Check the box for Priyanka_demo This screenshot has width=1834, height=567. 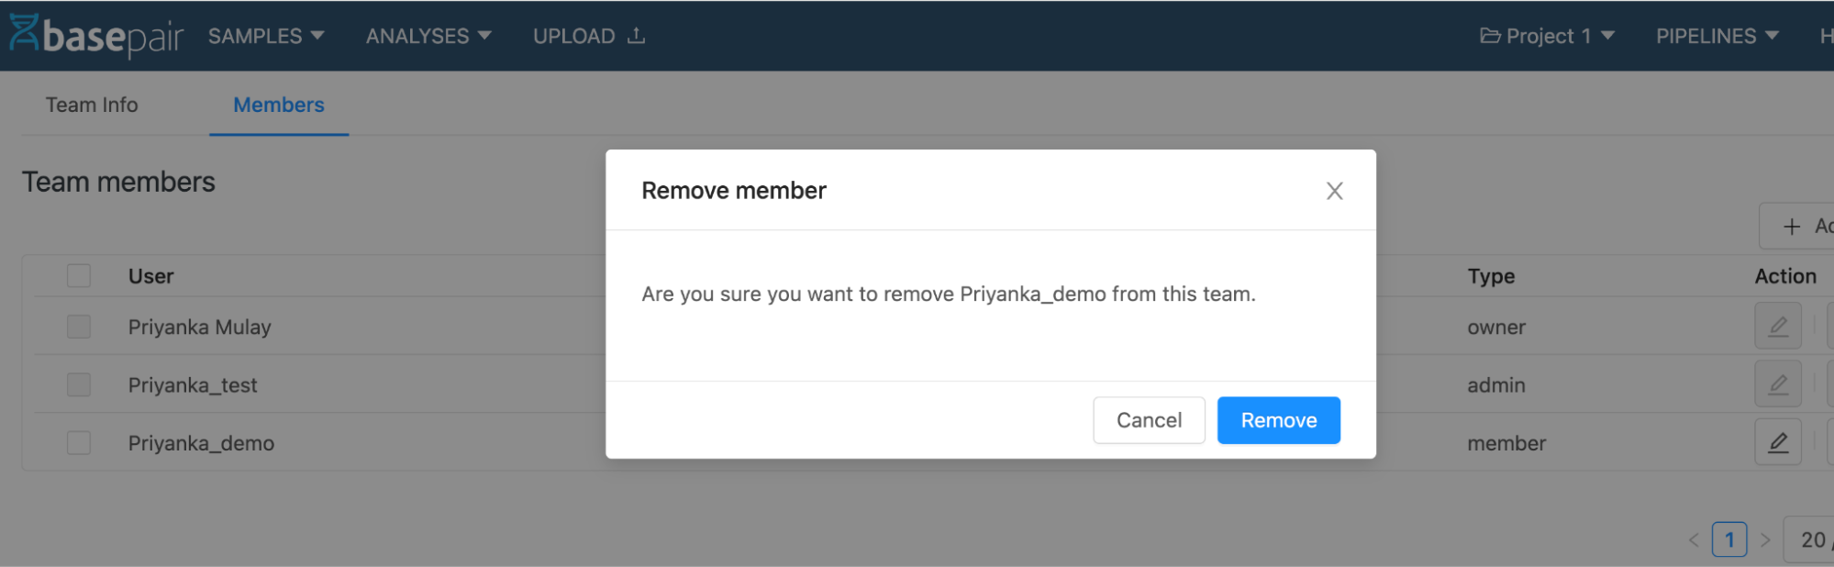(x=79, y=443)
